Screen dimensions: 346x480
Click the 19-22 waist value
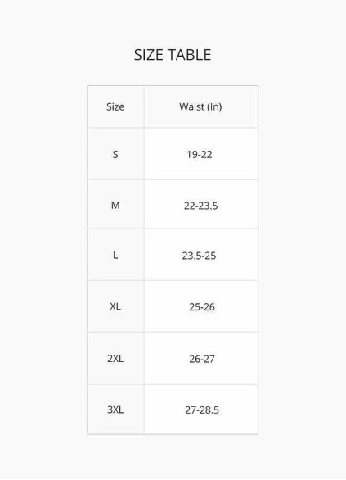point(200,154)
